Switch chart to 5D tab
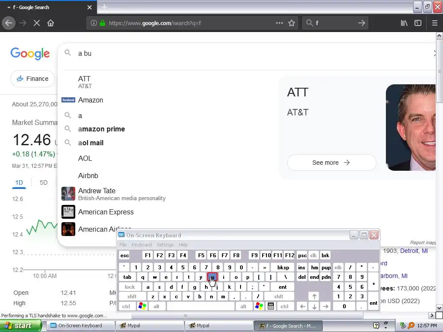Image resolution: width=443 pixels, height=332 pixels. (x=44, y=183)
